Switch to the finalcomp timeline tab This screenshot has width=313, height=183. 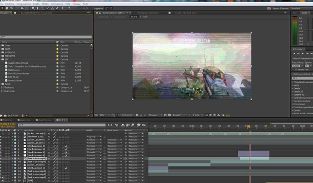(8, 120)
